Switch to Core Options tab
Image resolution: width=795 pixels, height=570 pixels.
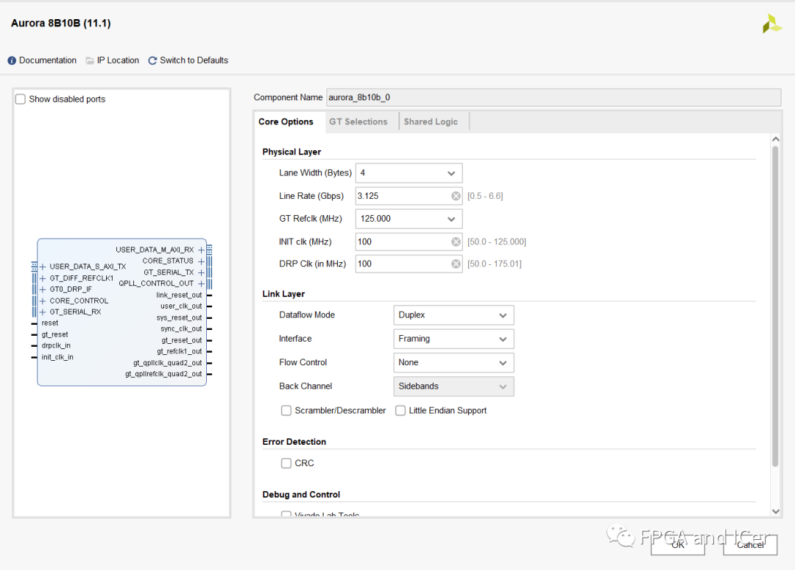(x=286, y=122)
